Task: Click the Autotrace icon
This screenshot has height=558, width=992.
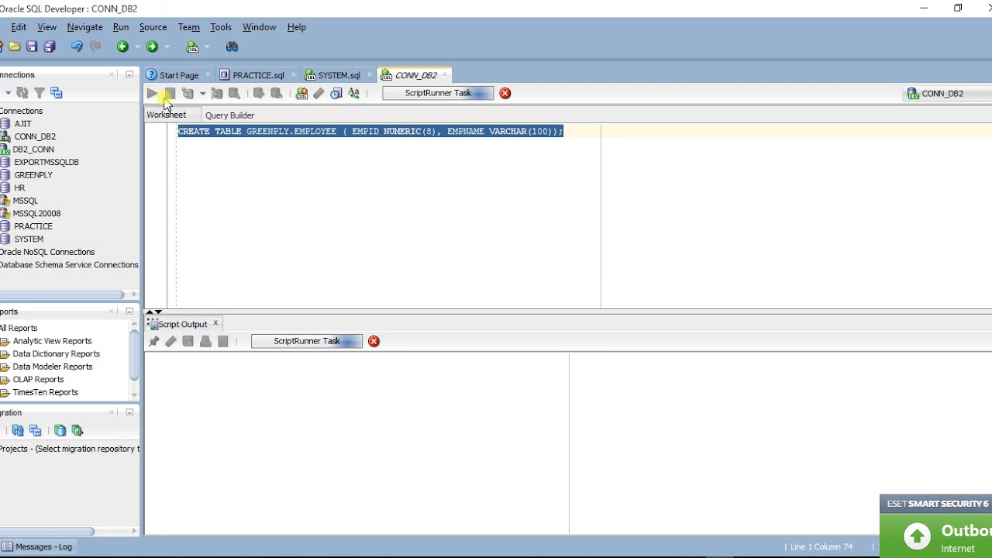Action: point(217,93)
